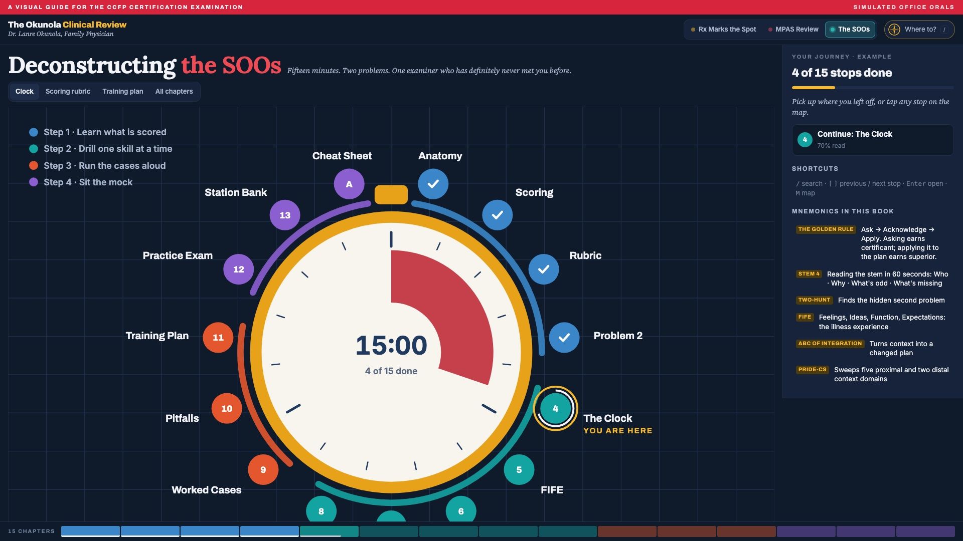Open stop 5 FIFE circle
963x541 pixels.
point(519,469)
